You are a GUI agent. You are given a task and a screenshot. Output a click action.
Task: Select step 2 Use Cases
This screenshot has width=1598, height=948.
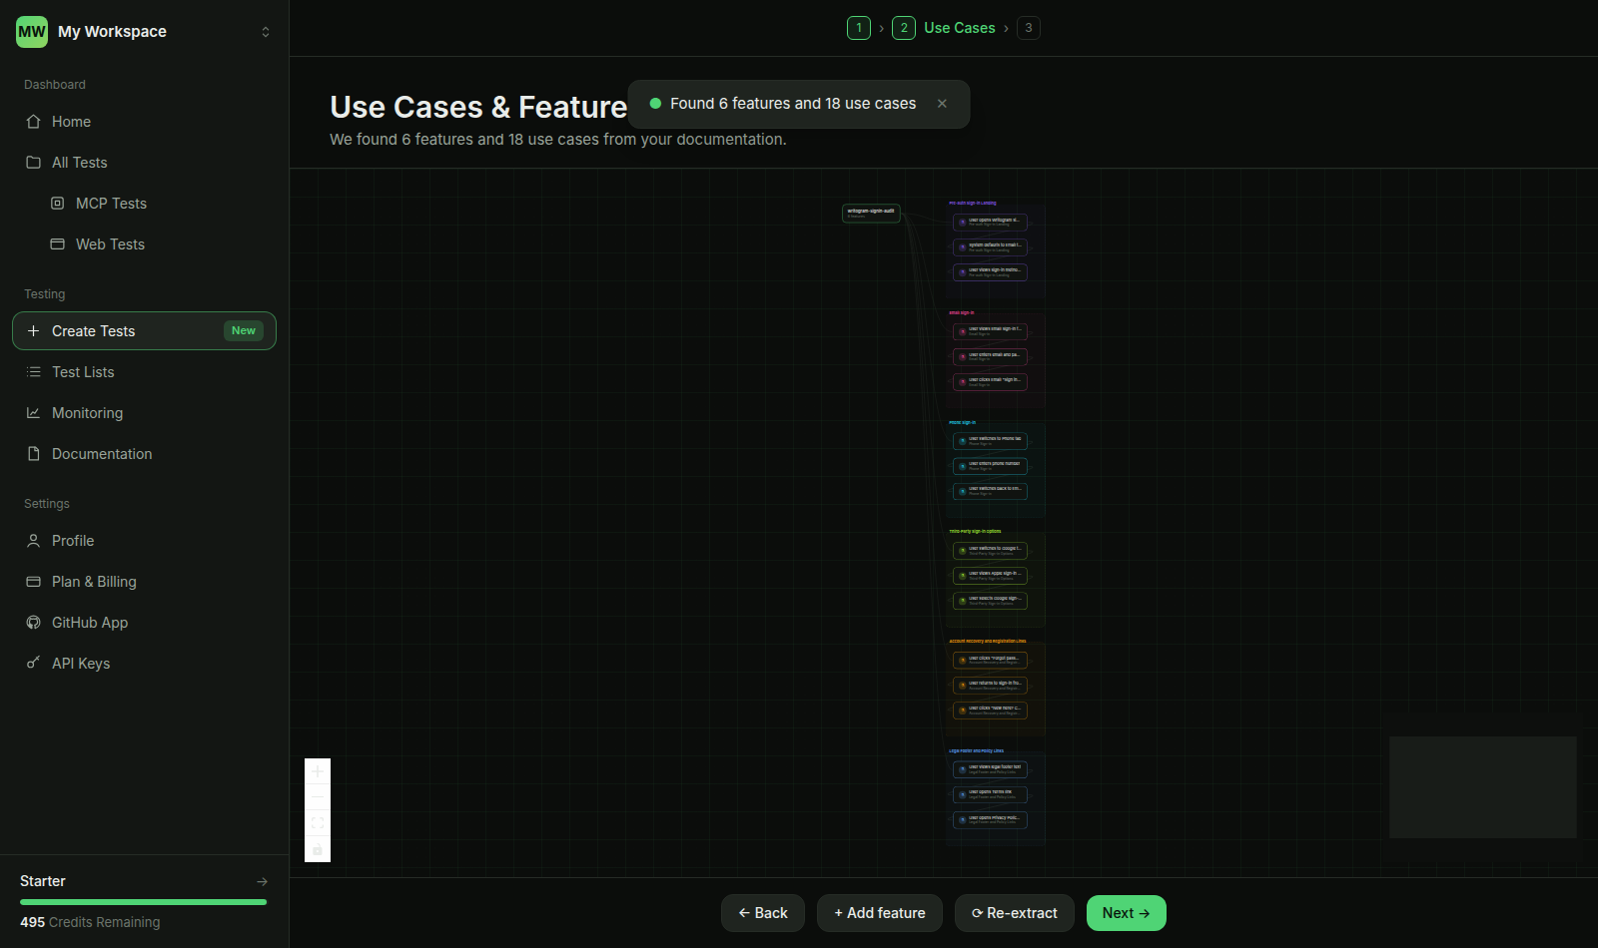944,28
